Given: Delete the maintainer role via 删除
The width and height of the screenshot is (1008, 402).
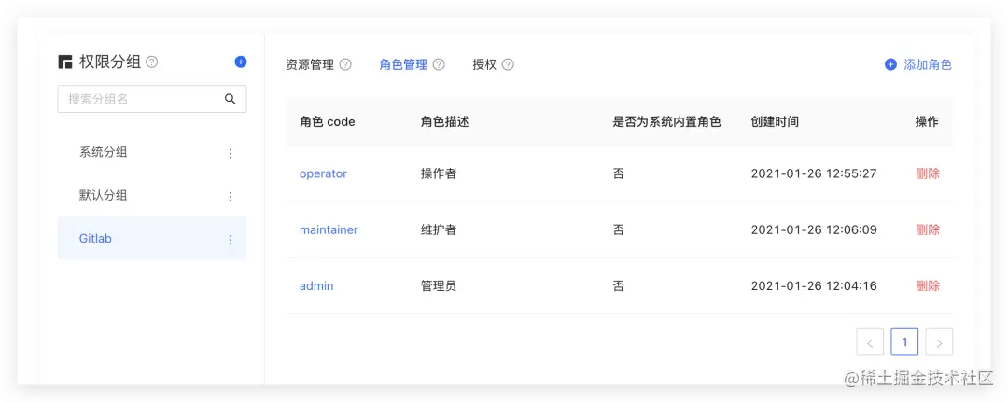Looking at the screenshot, I should [928, 229].
